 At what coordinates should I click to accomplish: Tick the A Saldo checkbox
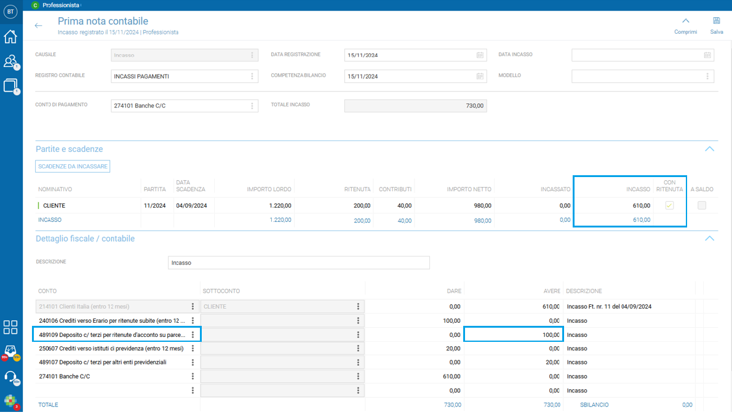702,205
